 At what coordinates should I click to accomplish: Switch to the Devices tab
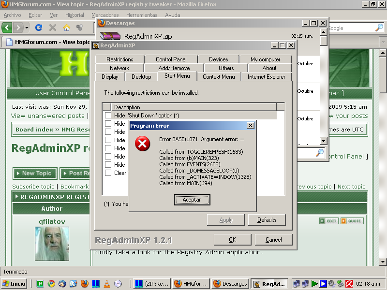[x=219, y=59]
